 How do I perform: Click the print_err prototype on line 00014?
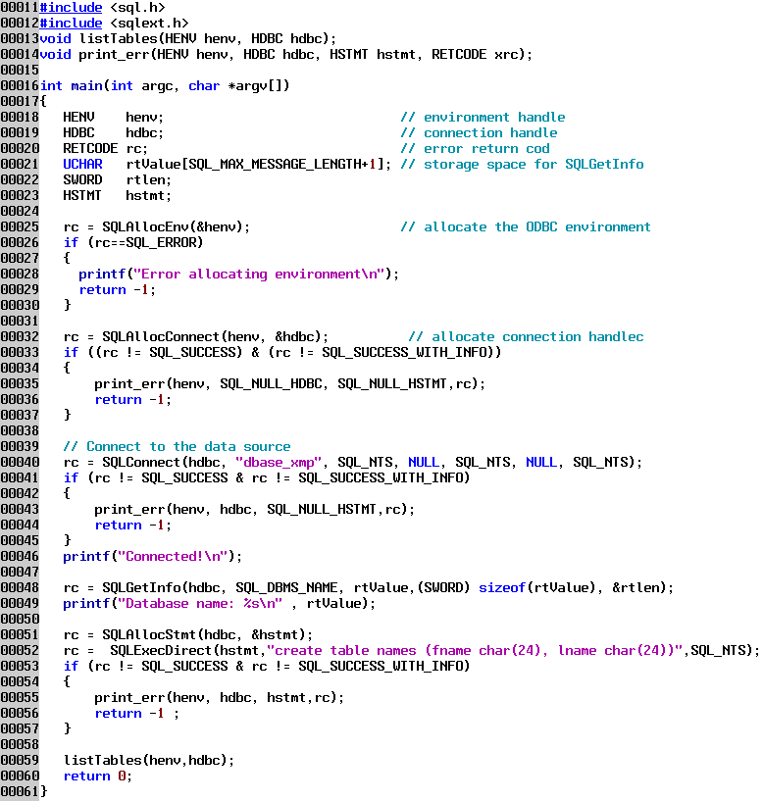tap(286, 55)
